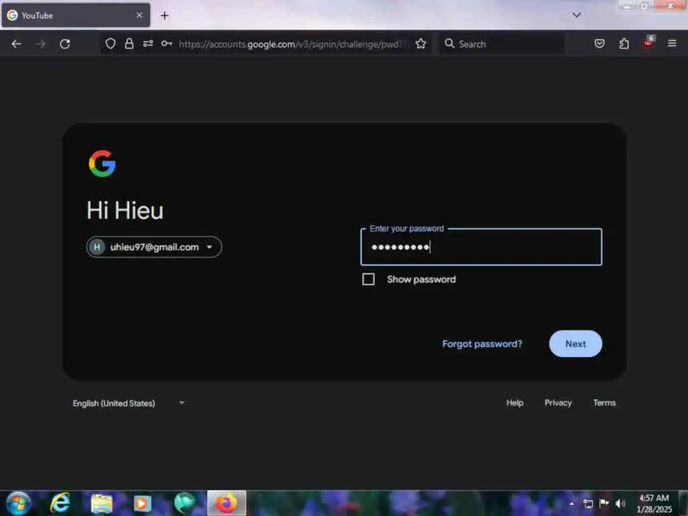Select the Firefox taskbar button
Viewport: 688px width, 516px height.
226,503
